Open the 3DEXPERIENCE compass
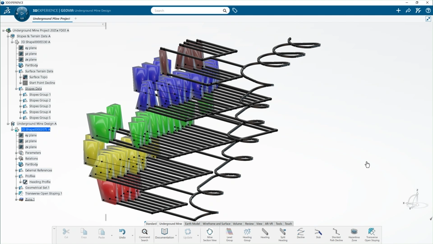The width and height of the screenshot is (433, 244). click(x=22, y=13)
